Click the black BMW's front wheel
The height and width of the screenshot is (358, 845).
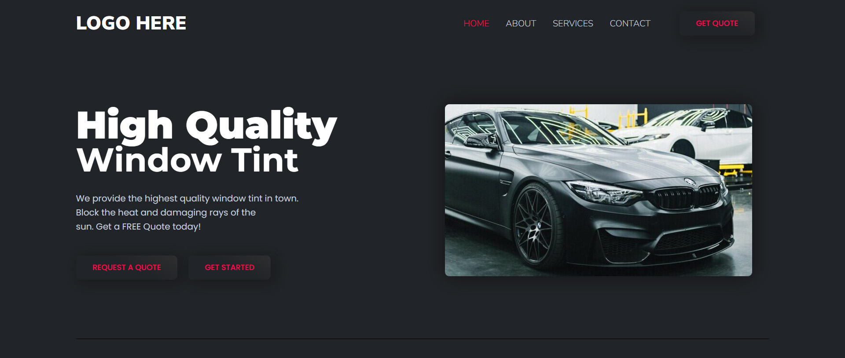(538, 224)
